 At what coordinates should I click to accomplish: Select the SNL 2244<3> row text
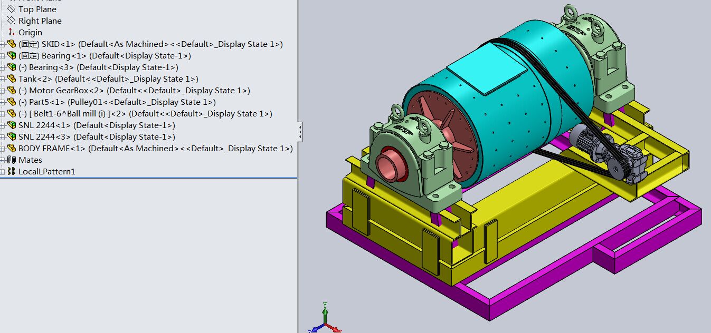click(97, 137)
